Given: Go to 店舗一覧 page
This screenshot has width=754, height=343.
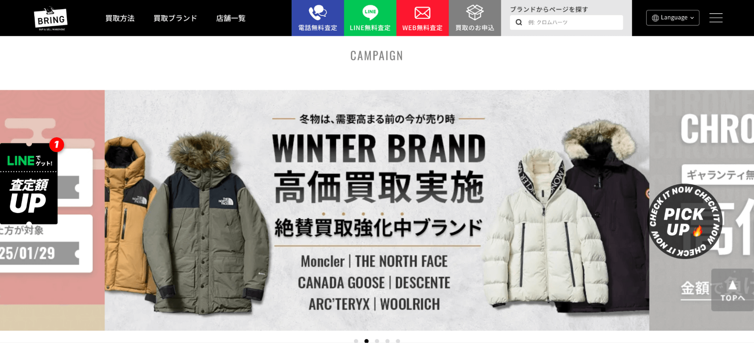Looking at the screenshot, I should click(x=231, y=18).
